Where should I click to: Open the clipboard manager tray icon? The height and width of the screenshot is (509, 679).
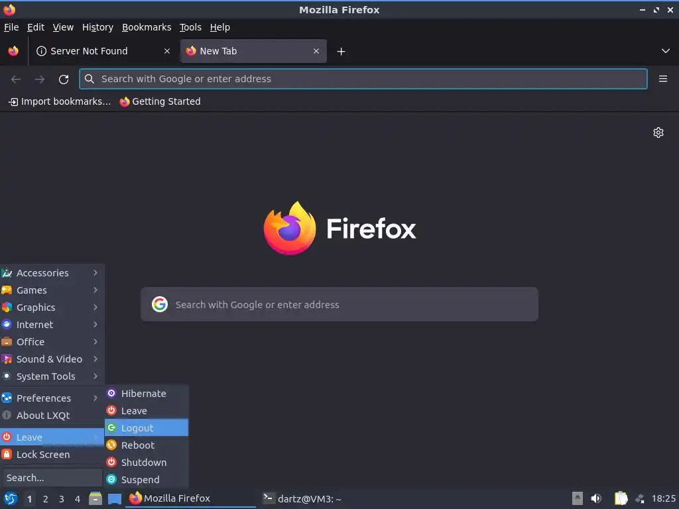[x=621, y=498]
